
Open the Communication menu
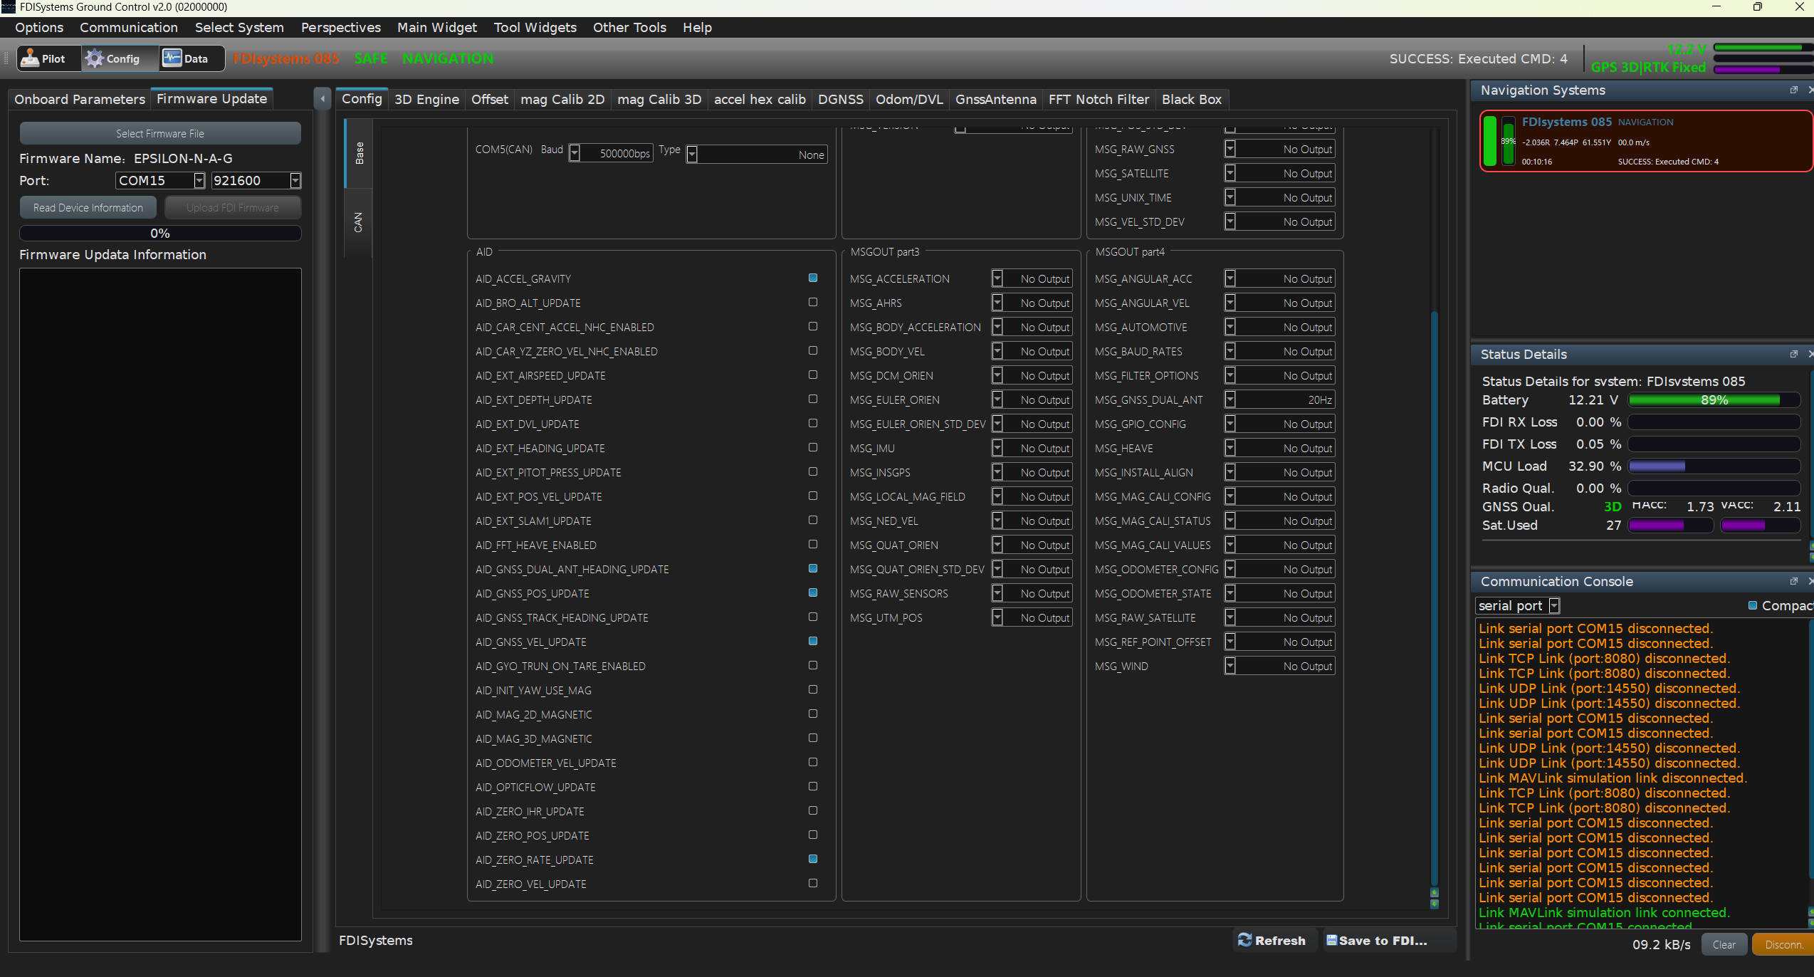point(129,27)
